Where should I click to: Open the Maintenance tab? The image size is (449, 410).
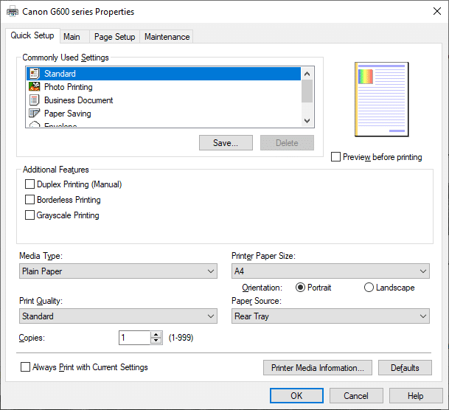167,37
